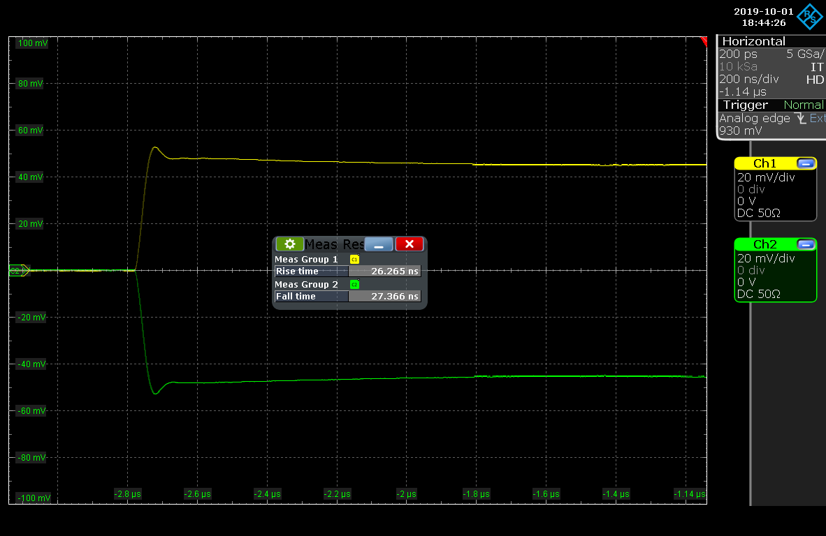The height and width of the screenshot is (536, 826).
Task: Click the -1.14 µs horizontal position value
Action: point(743,92)
